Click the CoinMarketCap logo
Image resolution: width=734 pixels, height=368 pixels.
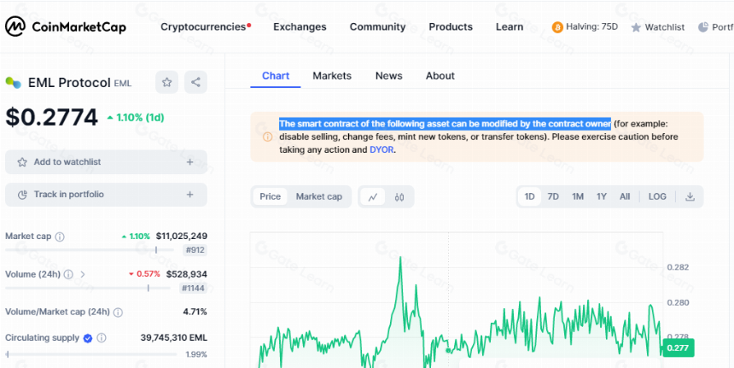pyautogui.click(x=66, y=26)
